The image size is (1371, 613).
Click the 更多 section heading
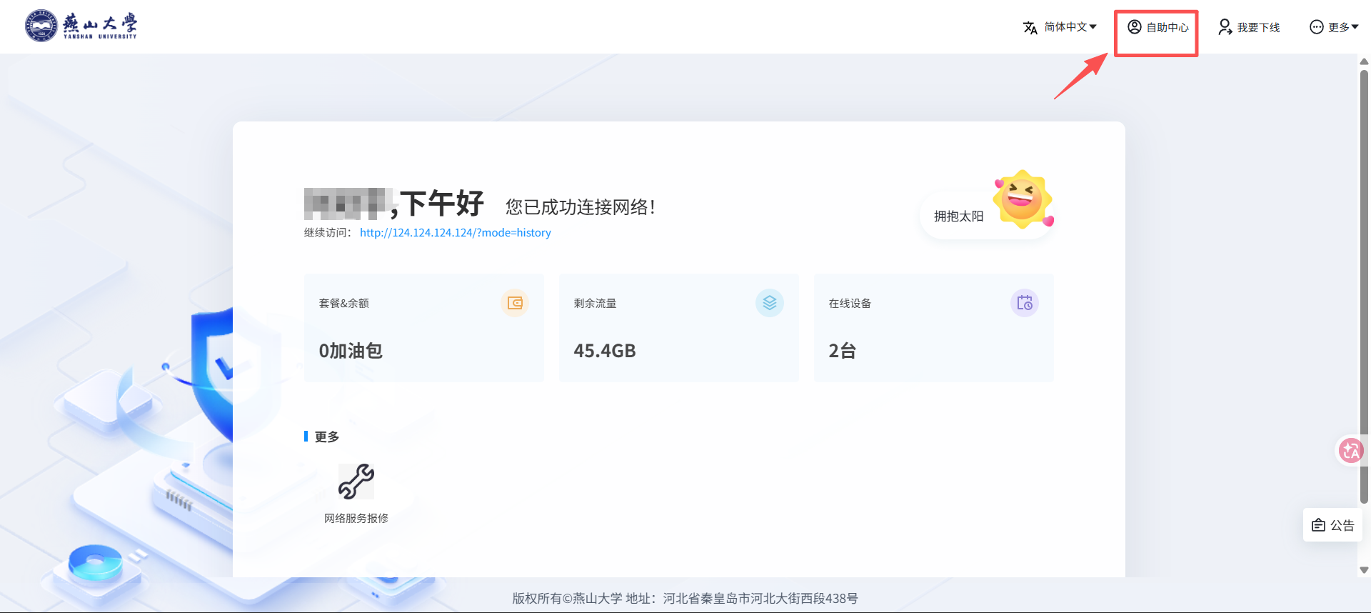[x=327, y=437]
